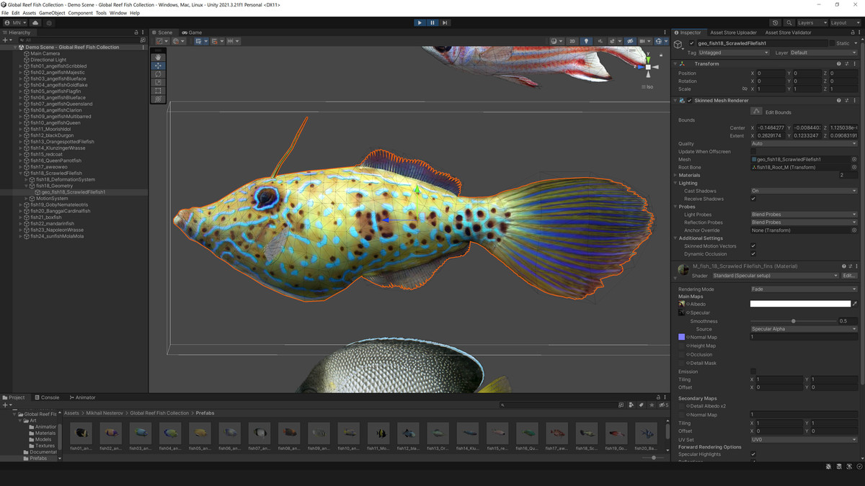Toggle scene view lighting bulb icon
This screenshot has width=865, height=486.
pyautogui.click(x=586, y=40)
